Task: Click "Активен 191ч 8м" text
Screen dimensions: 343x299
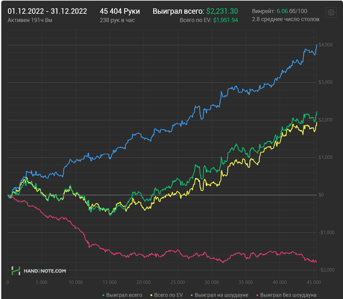Action: point(30,20)
